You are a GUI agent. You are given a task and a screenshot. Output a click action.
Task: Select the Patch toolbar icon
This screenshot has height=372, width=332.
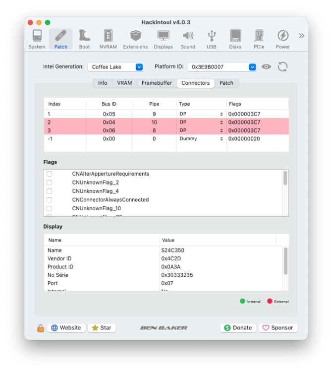tap(60, 39)
